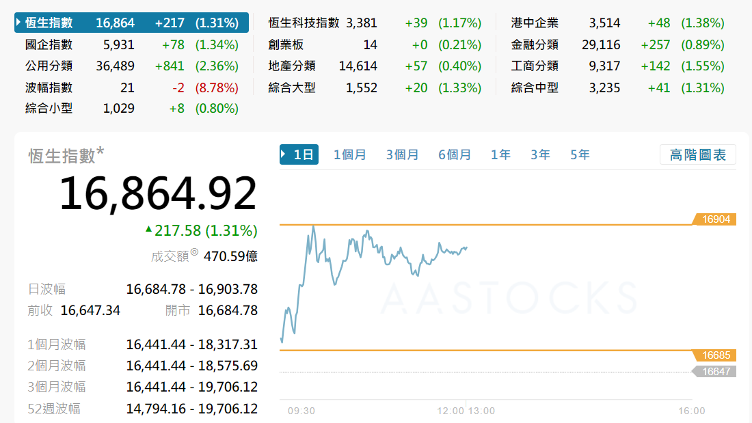The height and width of the screenshot is (423, 752).
Task: Switch chart to 1個月 period
Action: 350,155
